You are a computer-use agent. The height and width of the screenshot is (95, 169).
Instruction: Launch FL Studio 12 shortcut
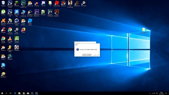point(10,49)
